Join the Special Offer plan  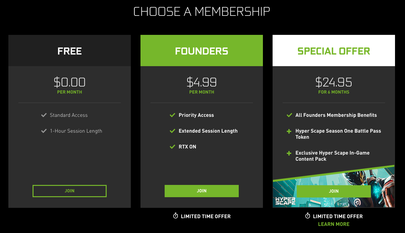point(333,191)
